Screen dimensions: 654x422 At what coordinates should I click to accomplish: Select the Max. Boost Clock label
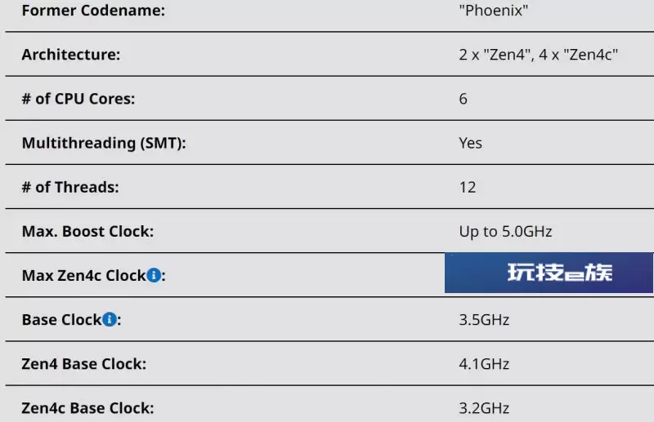point(87,231)
